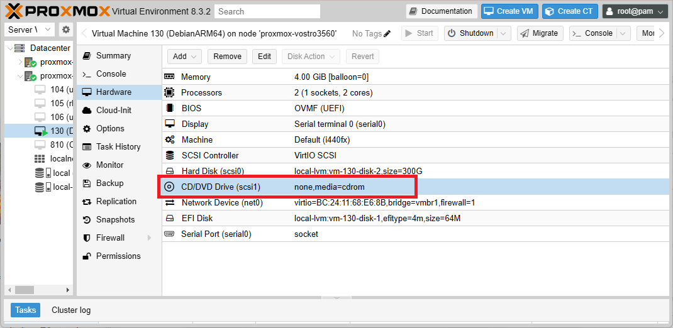This screenshot has width=673, height=328.
Task: Select the Serial Port (serial0) row
Action: (417, 234)
